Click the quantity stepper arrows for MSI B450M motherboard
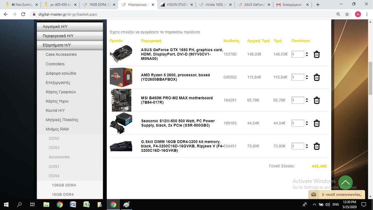This screenshot has width=373, height=210. pos(307,100)
